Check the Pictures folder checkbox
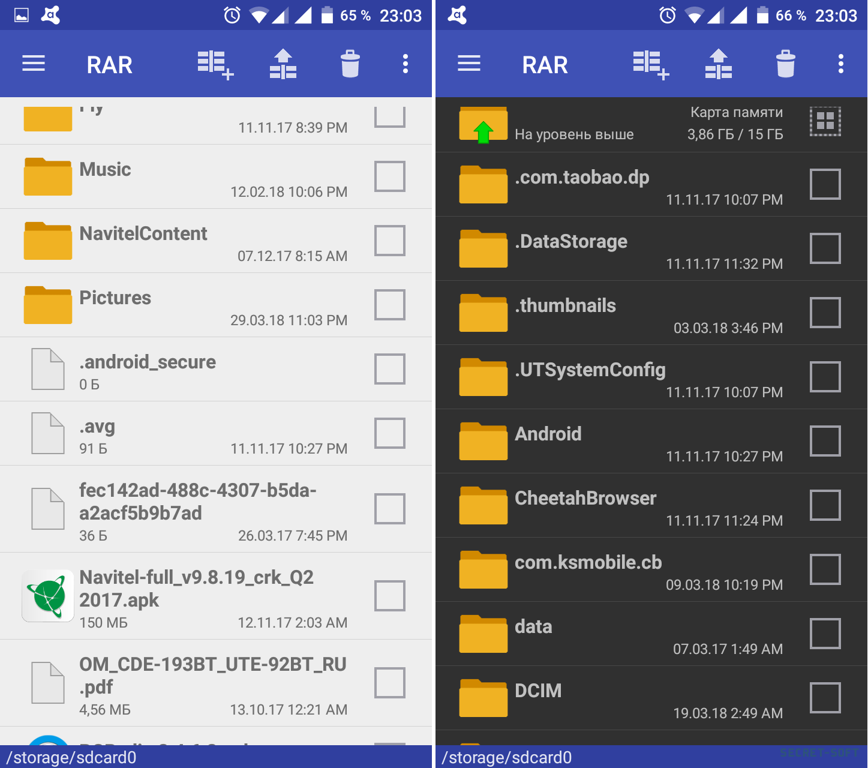 coord(390,305)
